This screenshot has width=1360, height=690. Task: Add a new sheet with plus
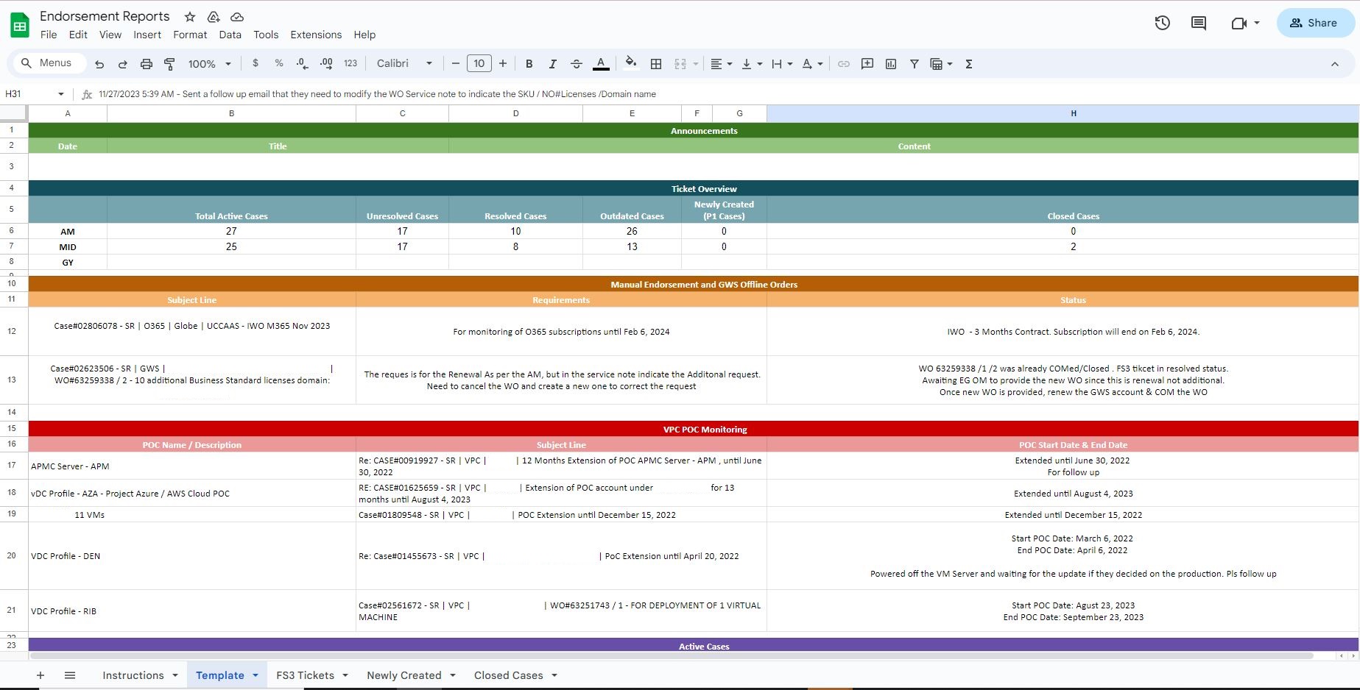pyautogui.click(x=40, y=675)
